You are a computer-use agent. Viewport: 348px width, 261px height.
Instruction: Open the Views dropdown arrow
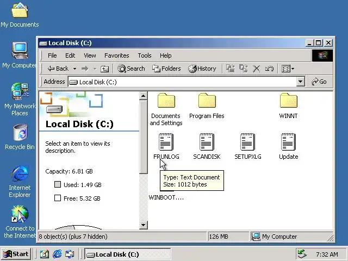293,69
